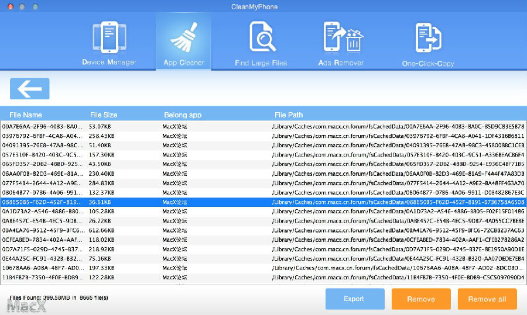Click the back arrow button

click(30, 89)
